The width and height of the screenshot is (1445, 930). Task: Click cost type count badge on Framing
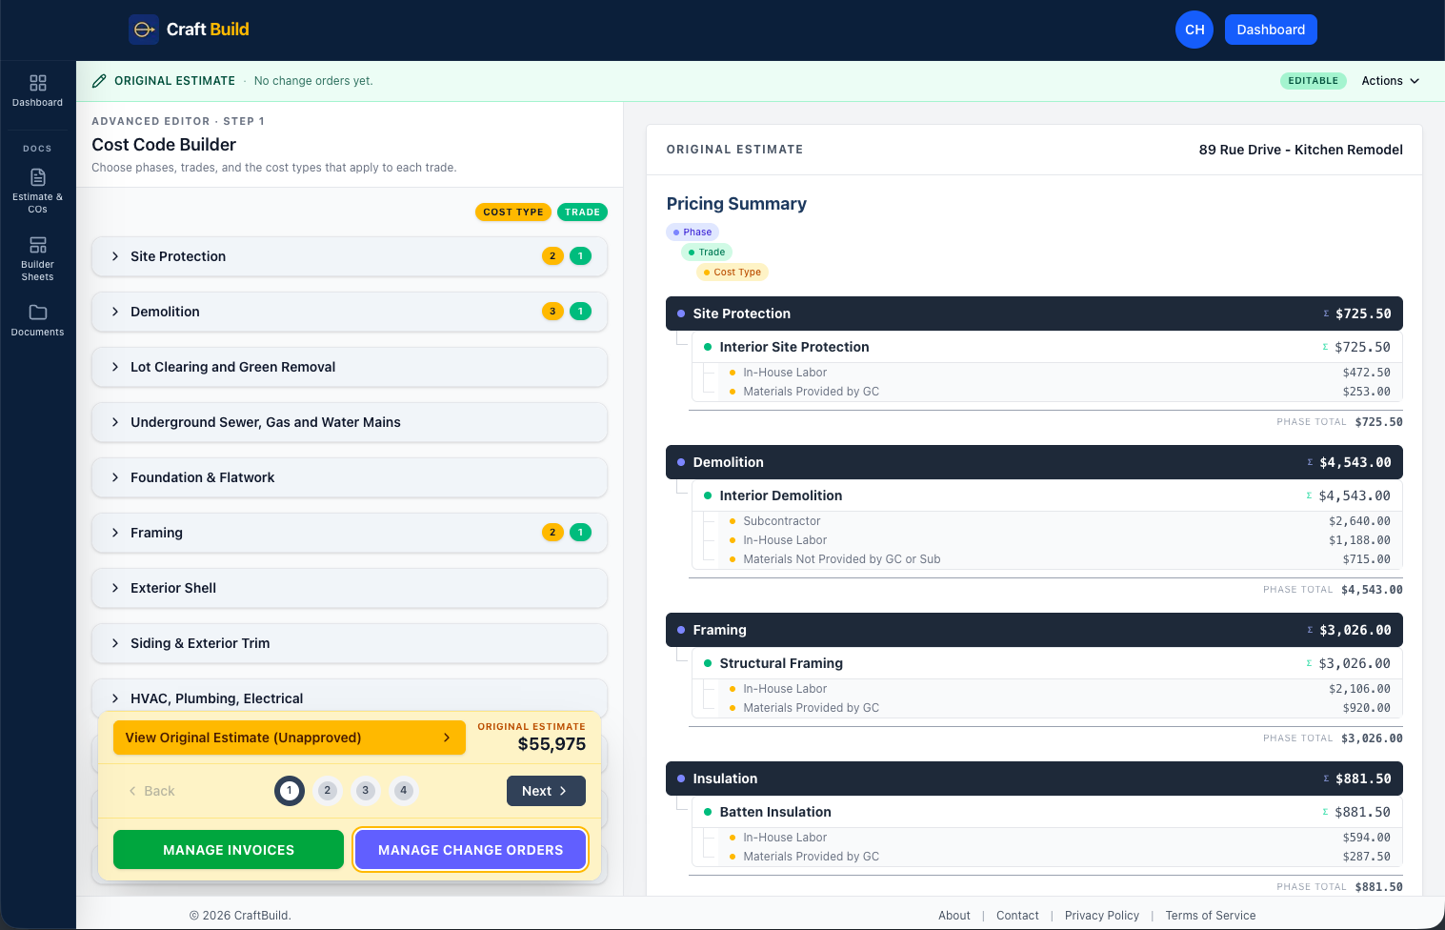[552, 533]
